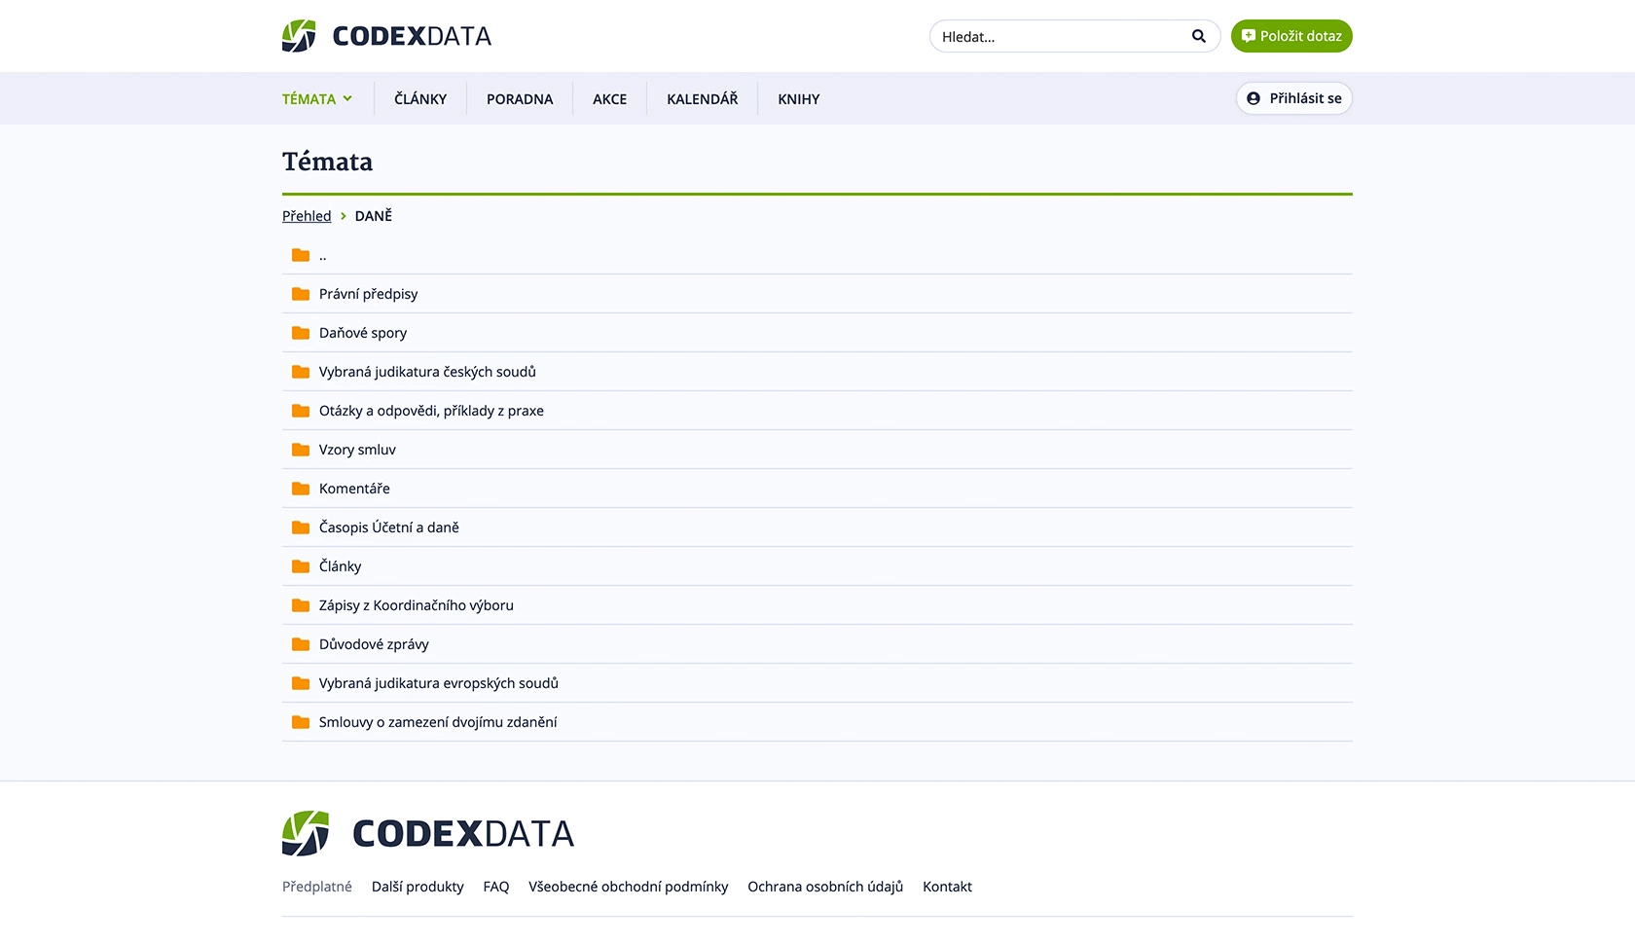The height and width of the screenshot is (945, 1635).
Task: Click folder icon beside Otázky a odpovědi
Action: click(x=301, y=411)
